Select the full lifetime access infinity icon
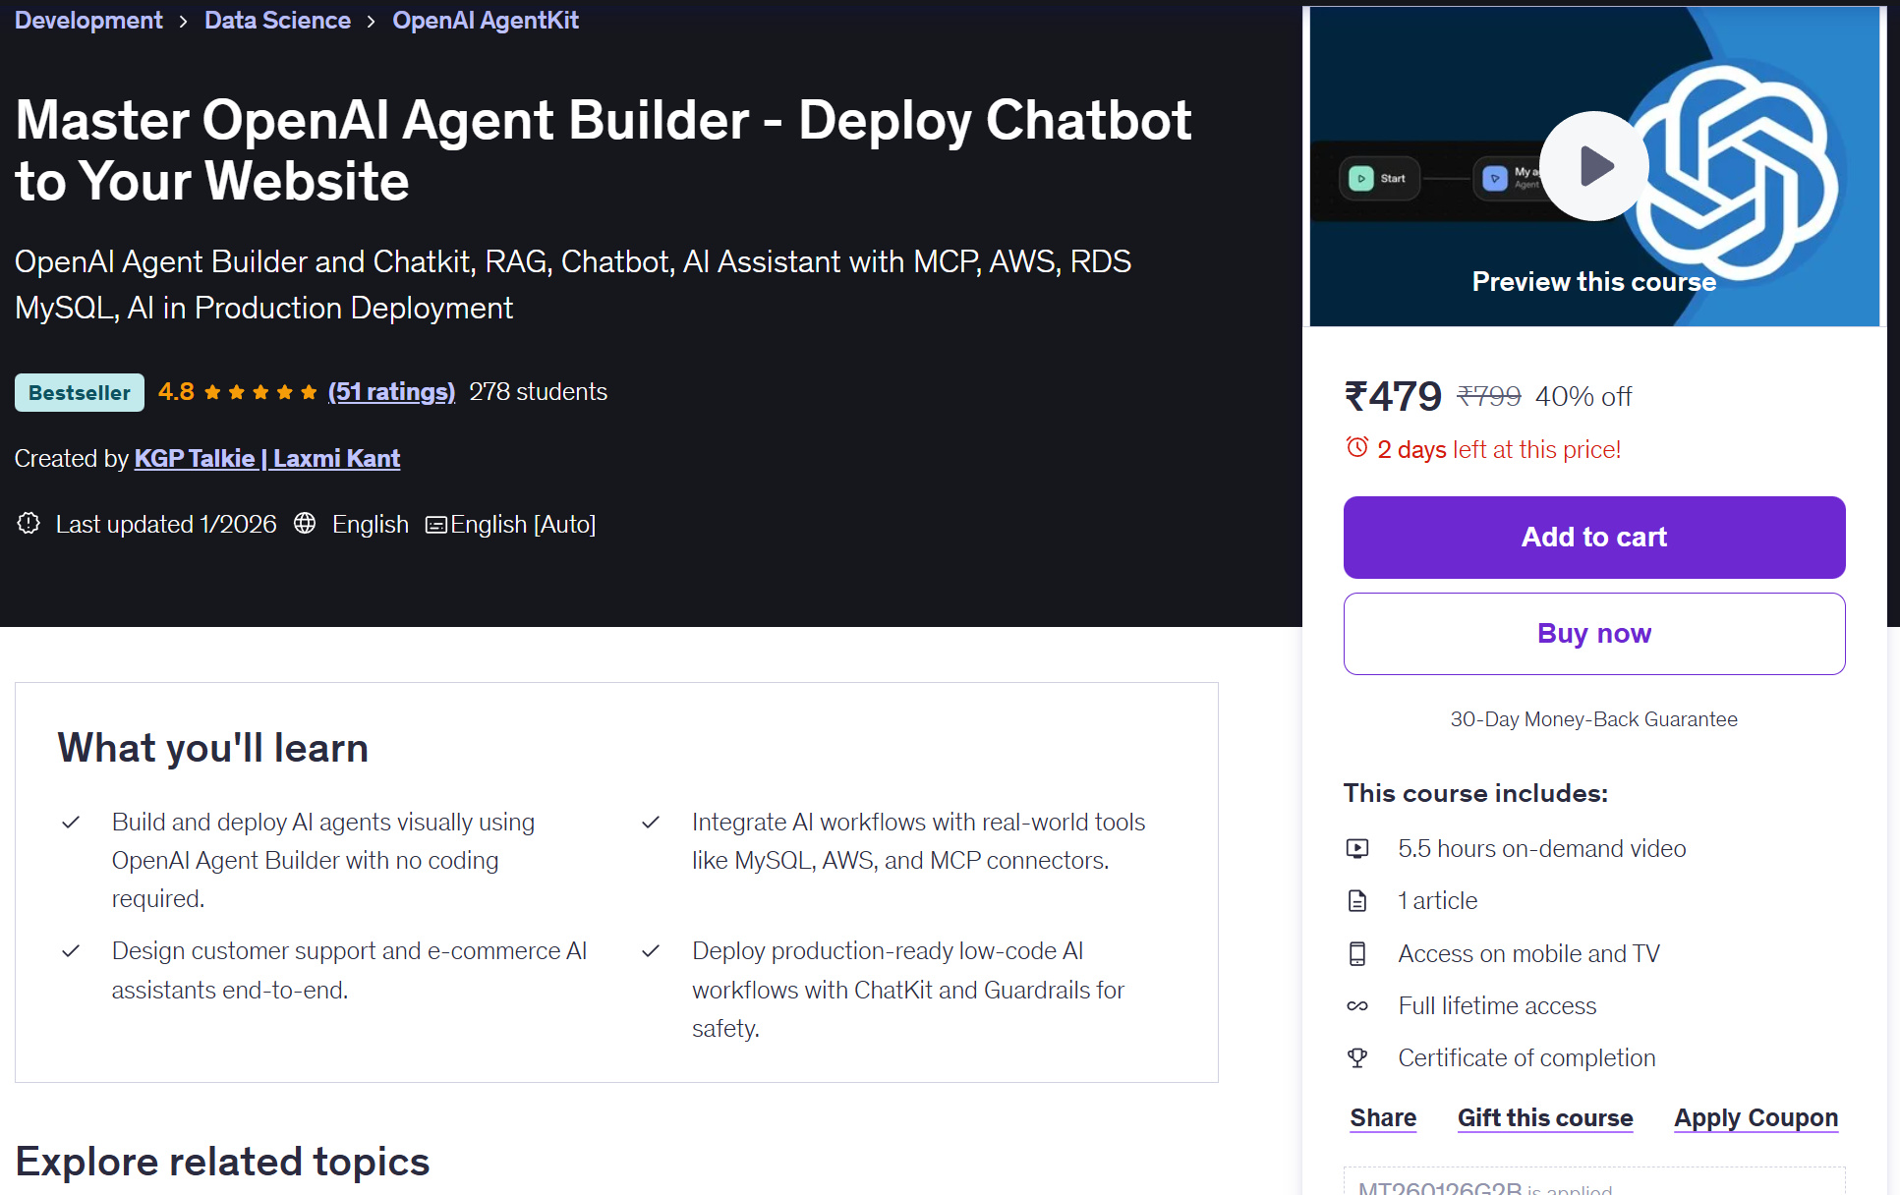Viewport: 1900px width, 1195px height. click(x=1358, y=1005)
